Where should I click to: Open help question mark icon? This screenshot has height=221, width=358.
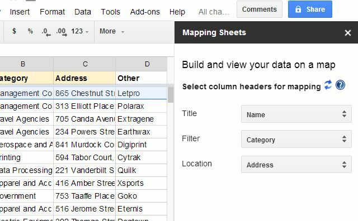340,85
